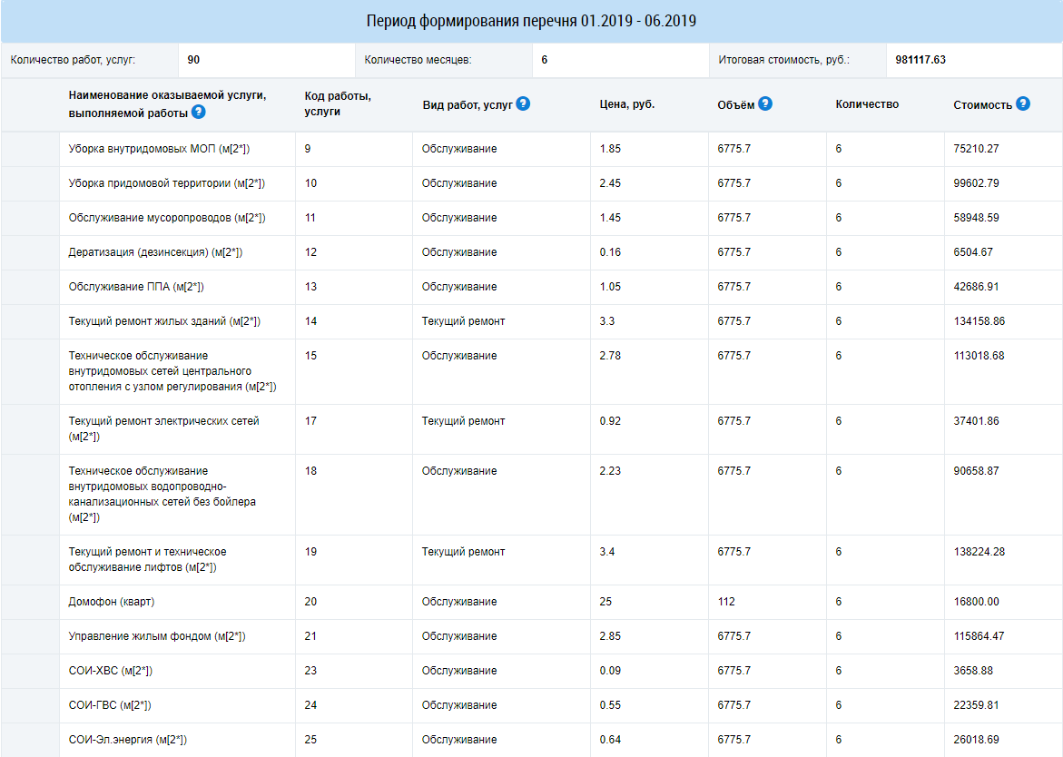Viewport: 1063px width, 757px height.
Task: Select row 'Домофон (кварт)'
Action: (x=532, y=603)
